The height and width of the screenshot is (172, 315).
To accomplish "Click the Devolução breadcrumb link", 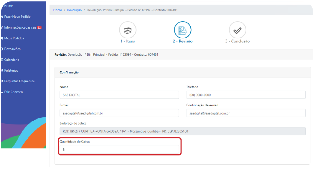I will coord(74,10).
